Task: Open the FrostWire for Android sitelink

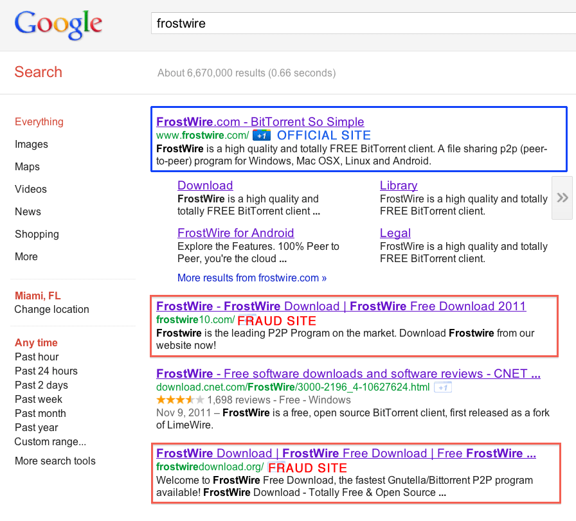Action: pos(235,233)
